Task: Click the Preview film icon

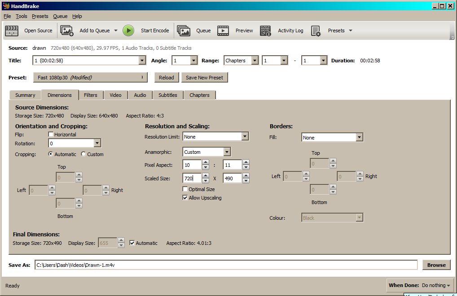Action: 223,30
